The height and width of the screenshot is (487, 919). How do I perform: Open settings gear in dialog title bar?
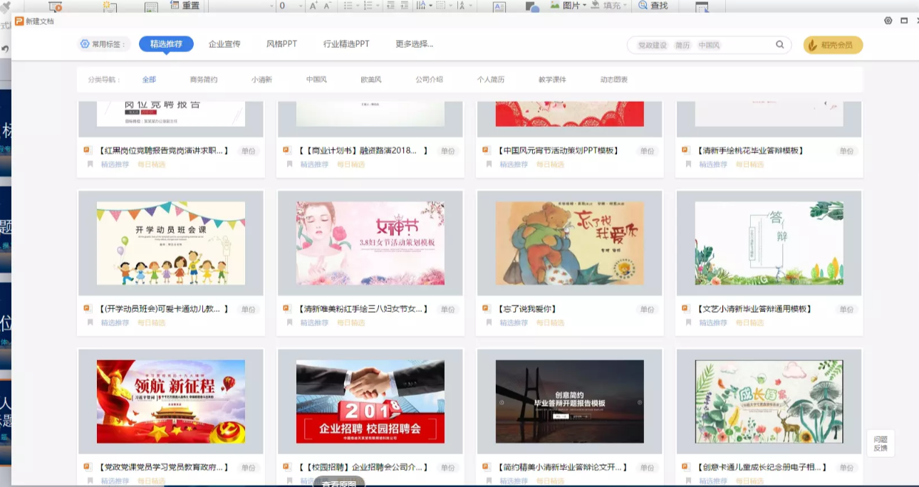[888, 21]
